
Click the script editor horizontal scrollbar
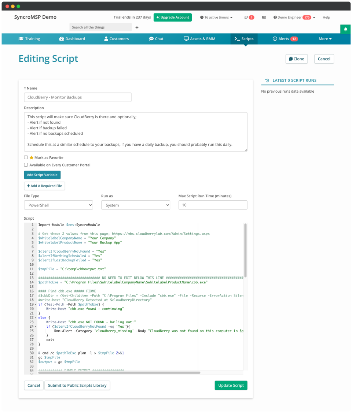click(119, 373)
